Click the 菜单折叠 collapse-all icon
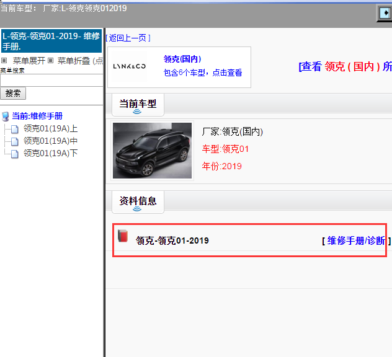 coord(50,61)
